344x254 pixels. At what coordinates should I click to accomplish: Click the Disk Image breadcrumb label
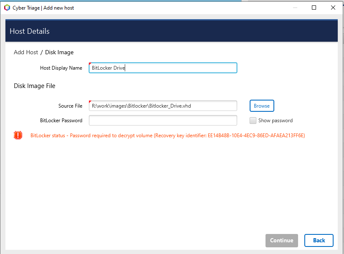[x=60, y=52]
